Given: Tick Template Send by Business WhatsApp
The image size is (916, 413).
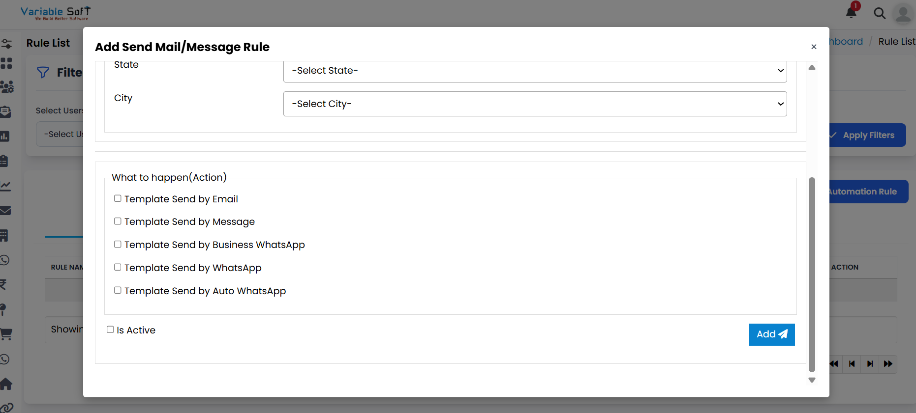Looking at the screenshot, I should 118,244.
